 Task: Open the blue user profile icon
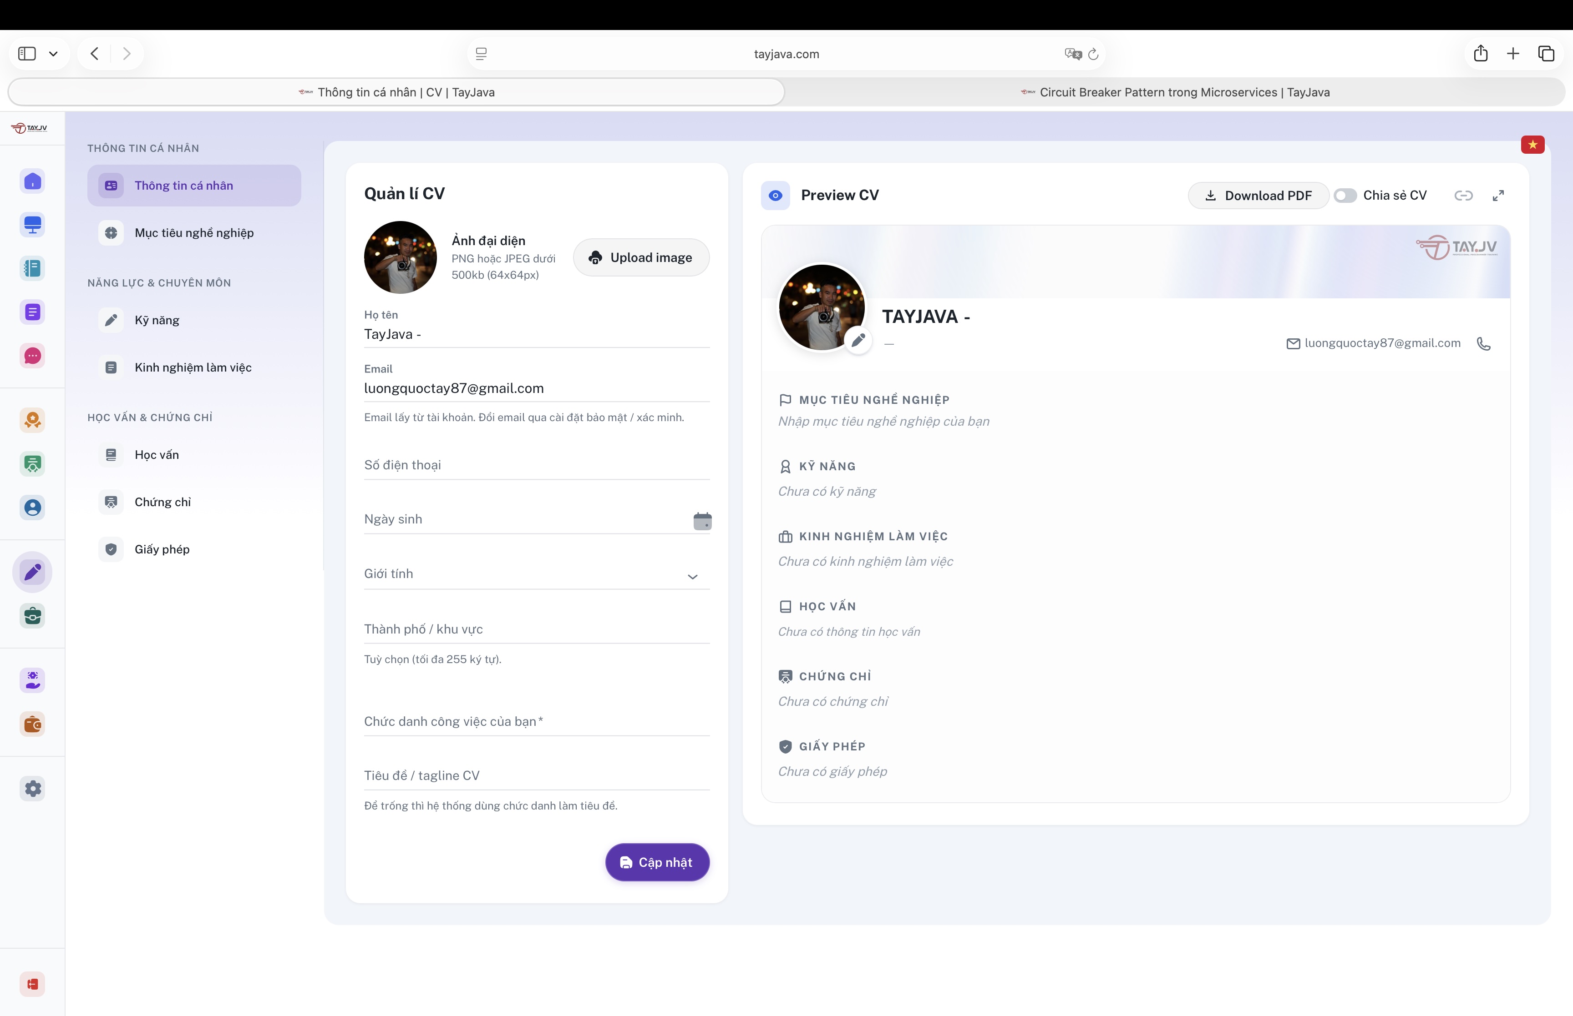32,508
